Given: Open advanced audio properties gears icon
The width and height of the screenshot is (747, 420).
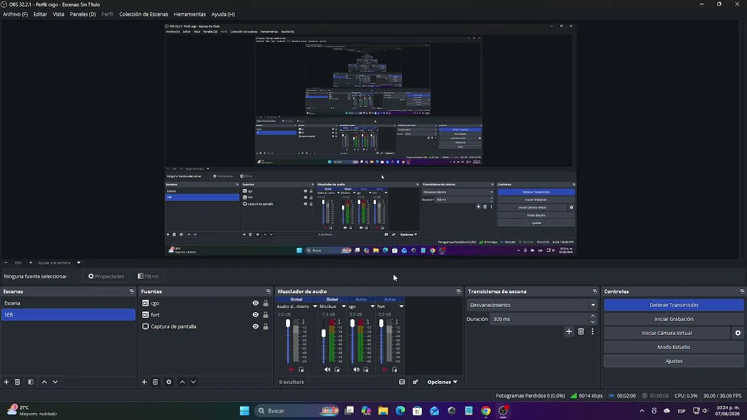Looking at the screenshot, I should 416,382.
